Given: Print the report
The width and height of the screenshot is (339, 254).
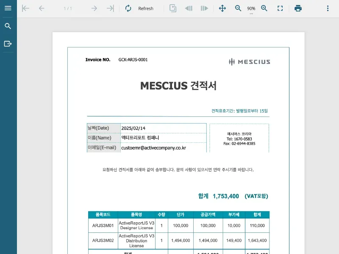Looking at the screenshot, I should click(x=298, y=8).
